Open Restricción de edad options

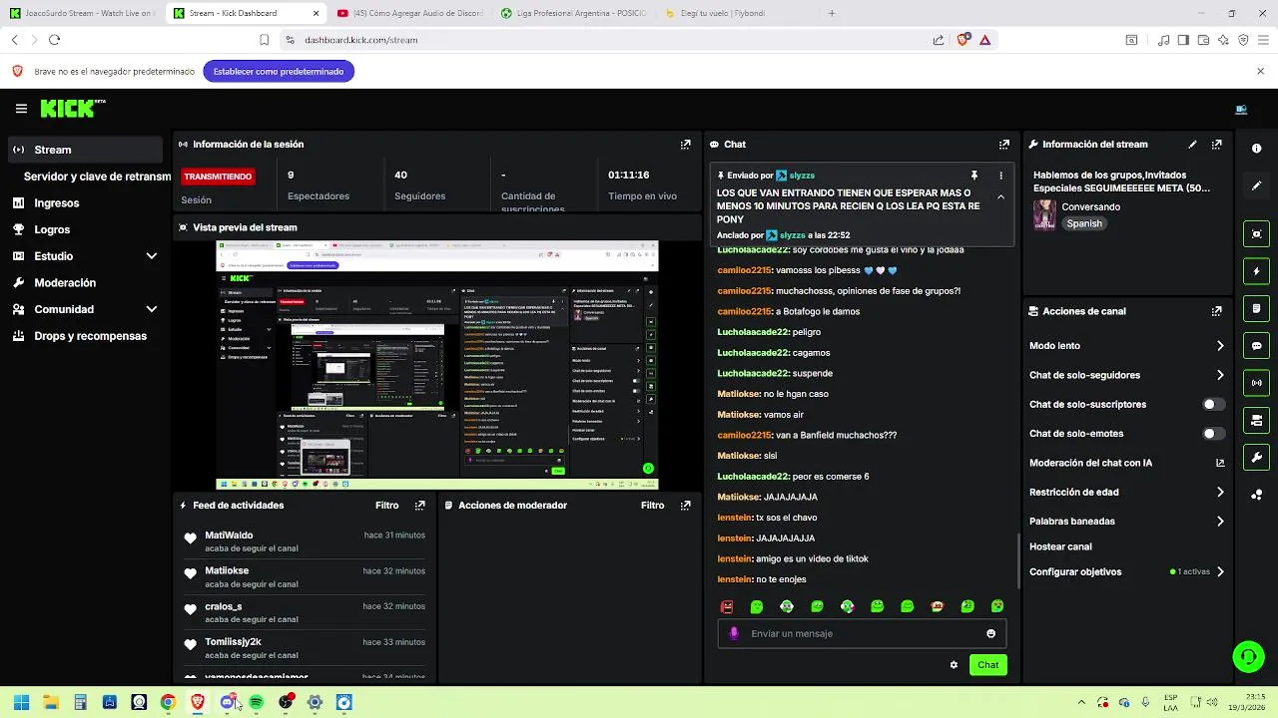(x=1126, y=492)
